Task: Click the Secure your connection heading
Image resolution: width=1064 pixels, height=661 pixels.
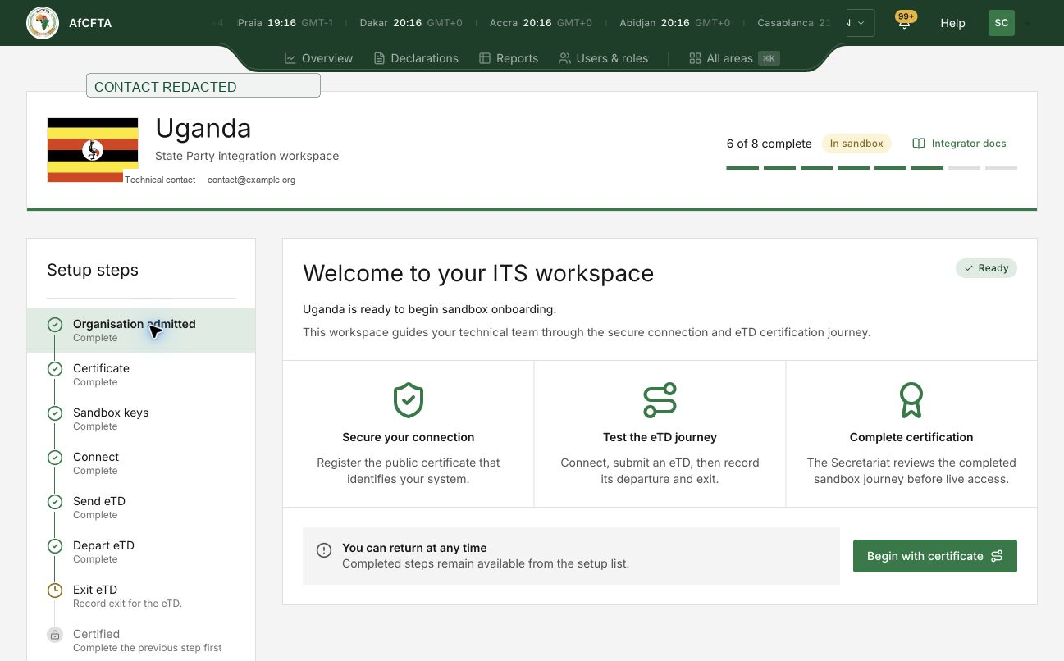Action: point(409,437)
